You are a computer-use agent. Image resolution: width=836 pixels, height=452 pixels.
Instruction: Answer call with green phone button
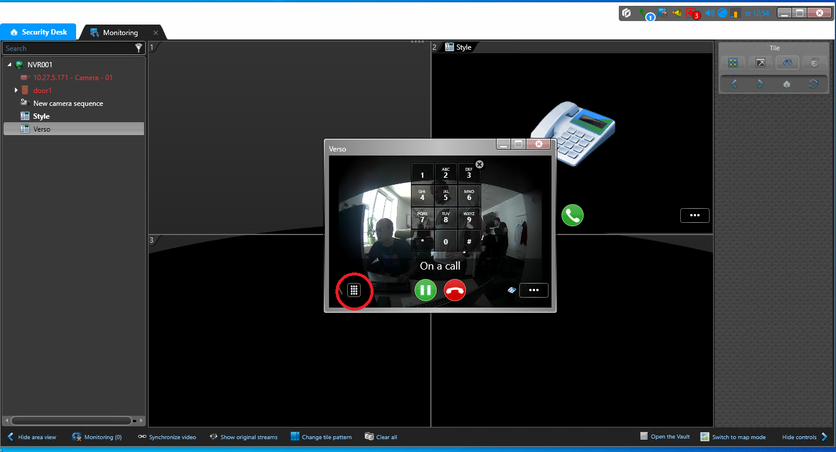[572, 215]
